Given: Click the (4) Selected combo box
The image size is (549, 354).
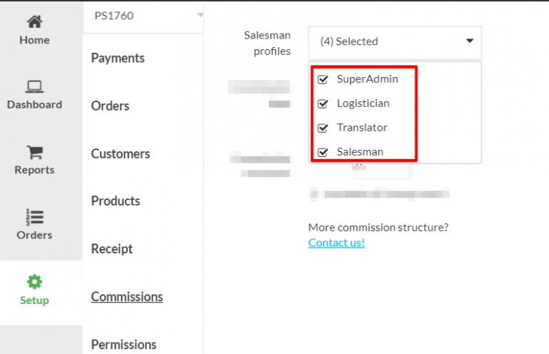Looking at the screenshot, I should coord(395,43).
